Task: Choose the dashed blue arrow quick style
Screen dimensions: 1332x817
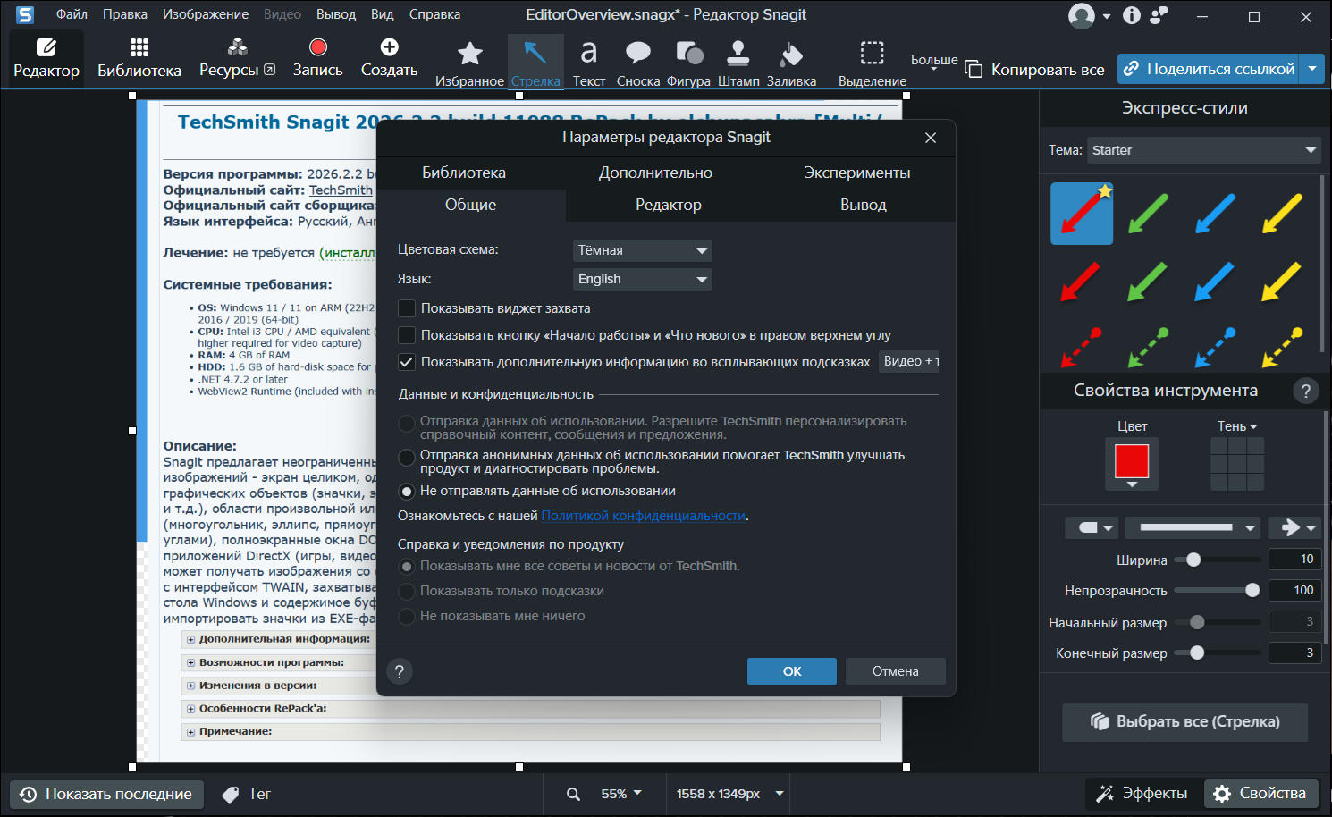Action: (1215, 348)
